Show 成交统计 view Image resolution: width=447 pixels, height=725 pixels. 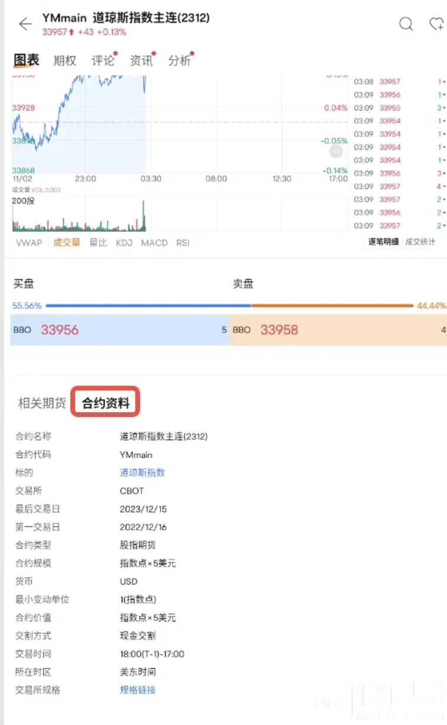click(x=420, y=242)
